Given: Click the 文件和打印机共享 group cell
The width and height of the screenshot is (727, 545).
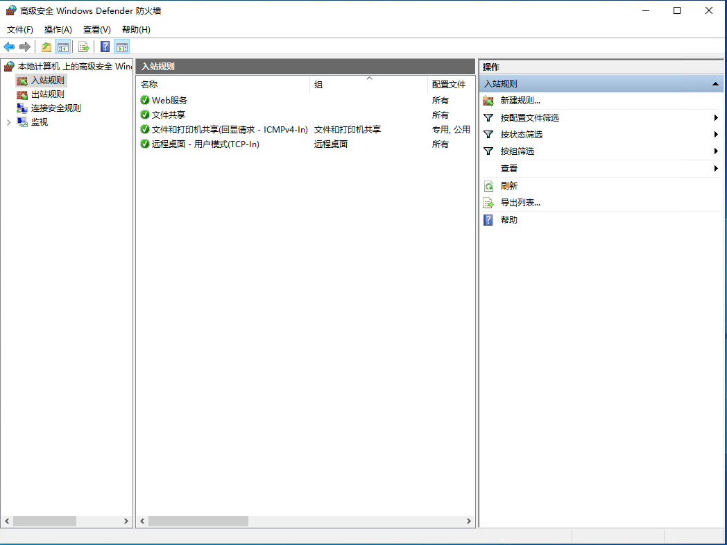Looking at the screenshot, I should coord(348,129).
